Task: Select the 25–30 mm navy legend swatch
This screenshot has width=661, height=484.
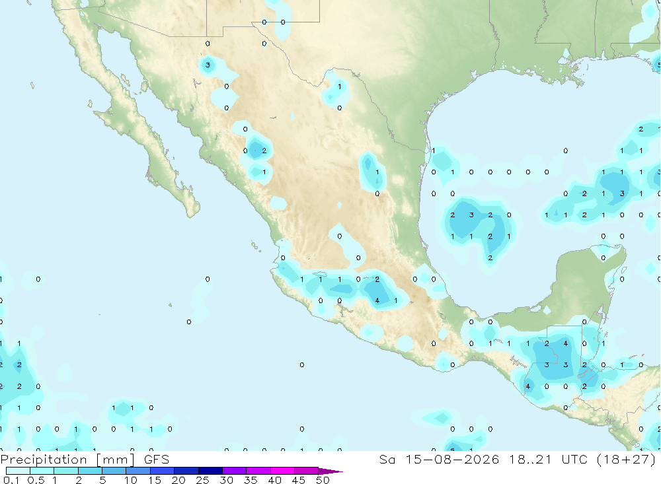Action: 210,471
